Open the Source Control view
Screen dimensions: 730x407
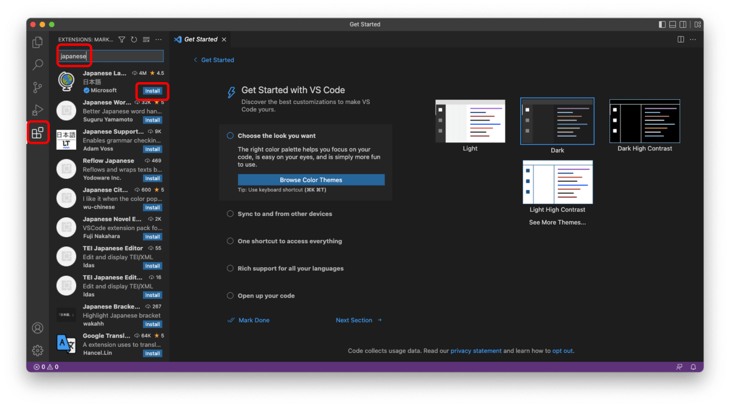point(38,87)
